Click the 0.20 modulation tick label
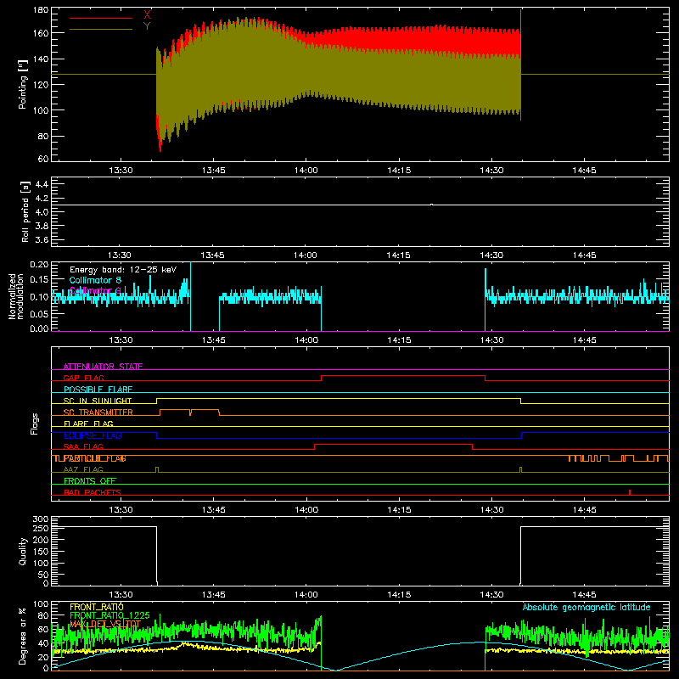The width and height of the screenshot is (679, 679). coord(39,265)
